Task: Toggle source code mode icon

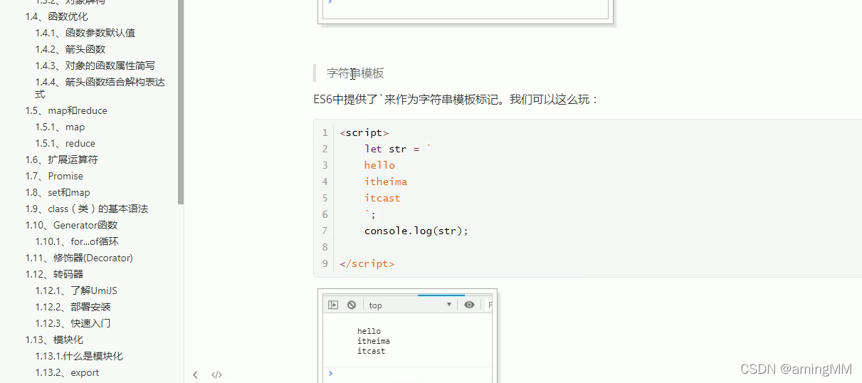Action: click(217, 374)
